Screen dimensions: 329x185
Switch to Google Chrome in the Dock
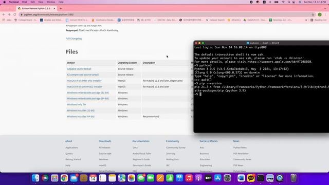pyautogui.click(x=64, y=178)
